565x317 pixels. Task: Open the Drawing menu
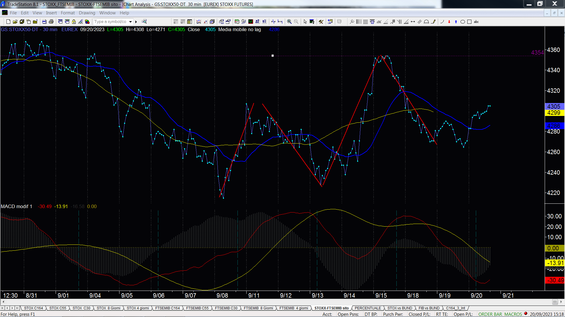pyautogui.click(x=87, y=13)
